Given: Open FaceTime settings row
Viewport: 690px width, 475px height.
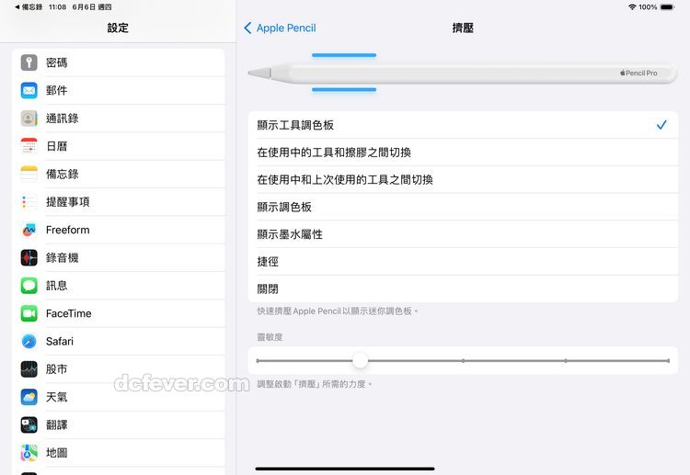Looking at the screenshot, I should [x=119, y=313].
